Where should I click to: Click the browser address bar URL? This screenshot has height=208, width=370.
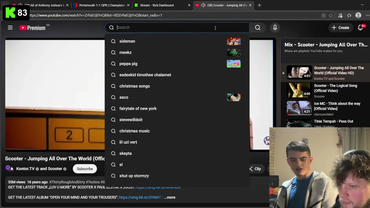click(95, 15)
